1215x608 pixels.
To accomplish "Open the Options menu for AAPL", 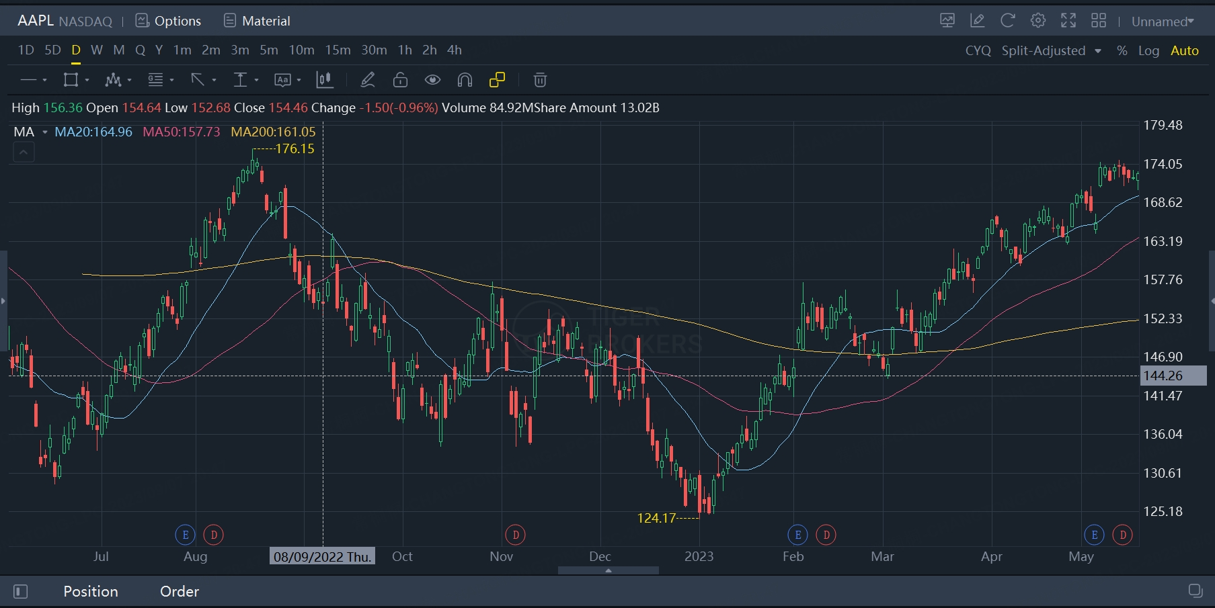I will pos(168,21).
